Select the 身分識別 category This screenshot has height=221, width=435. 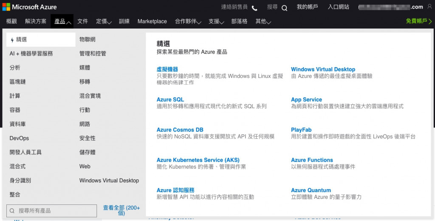tap(20, 181)
